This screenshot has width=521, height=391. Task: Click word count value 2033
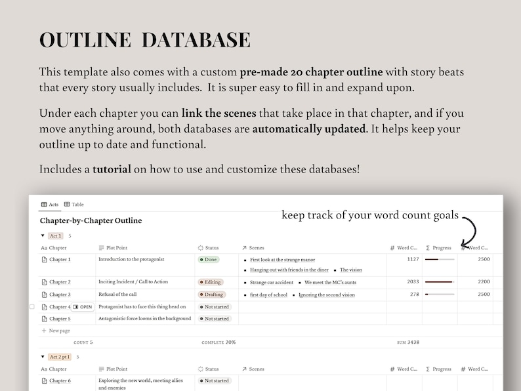tap(413, 281)
